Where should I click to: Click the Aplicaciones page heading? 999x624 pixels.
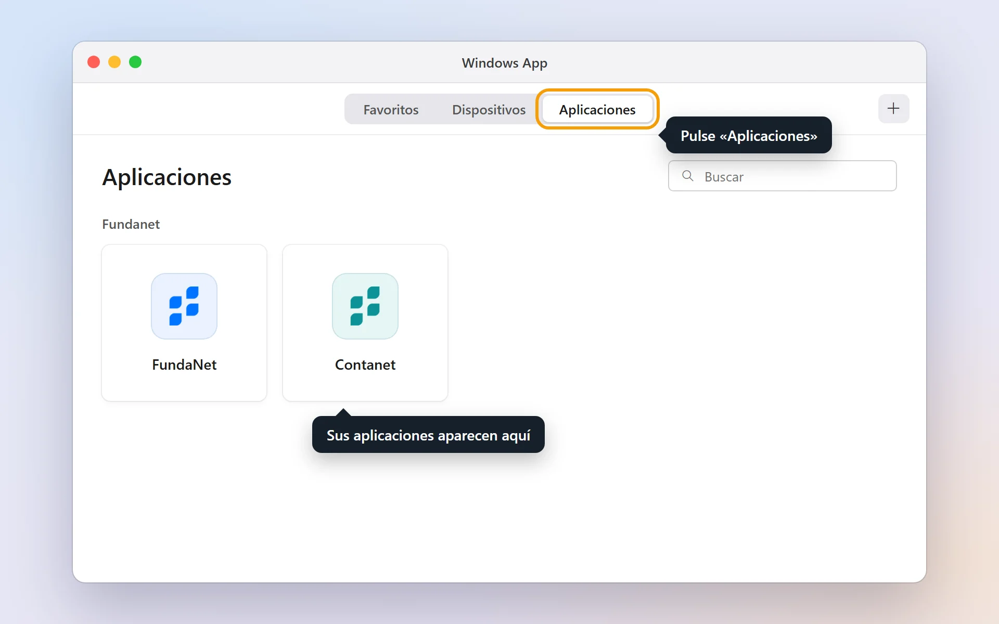[x=166, y=177]
